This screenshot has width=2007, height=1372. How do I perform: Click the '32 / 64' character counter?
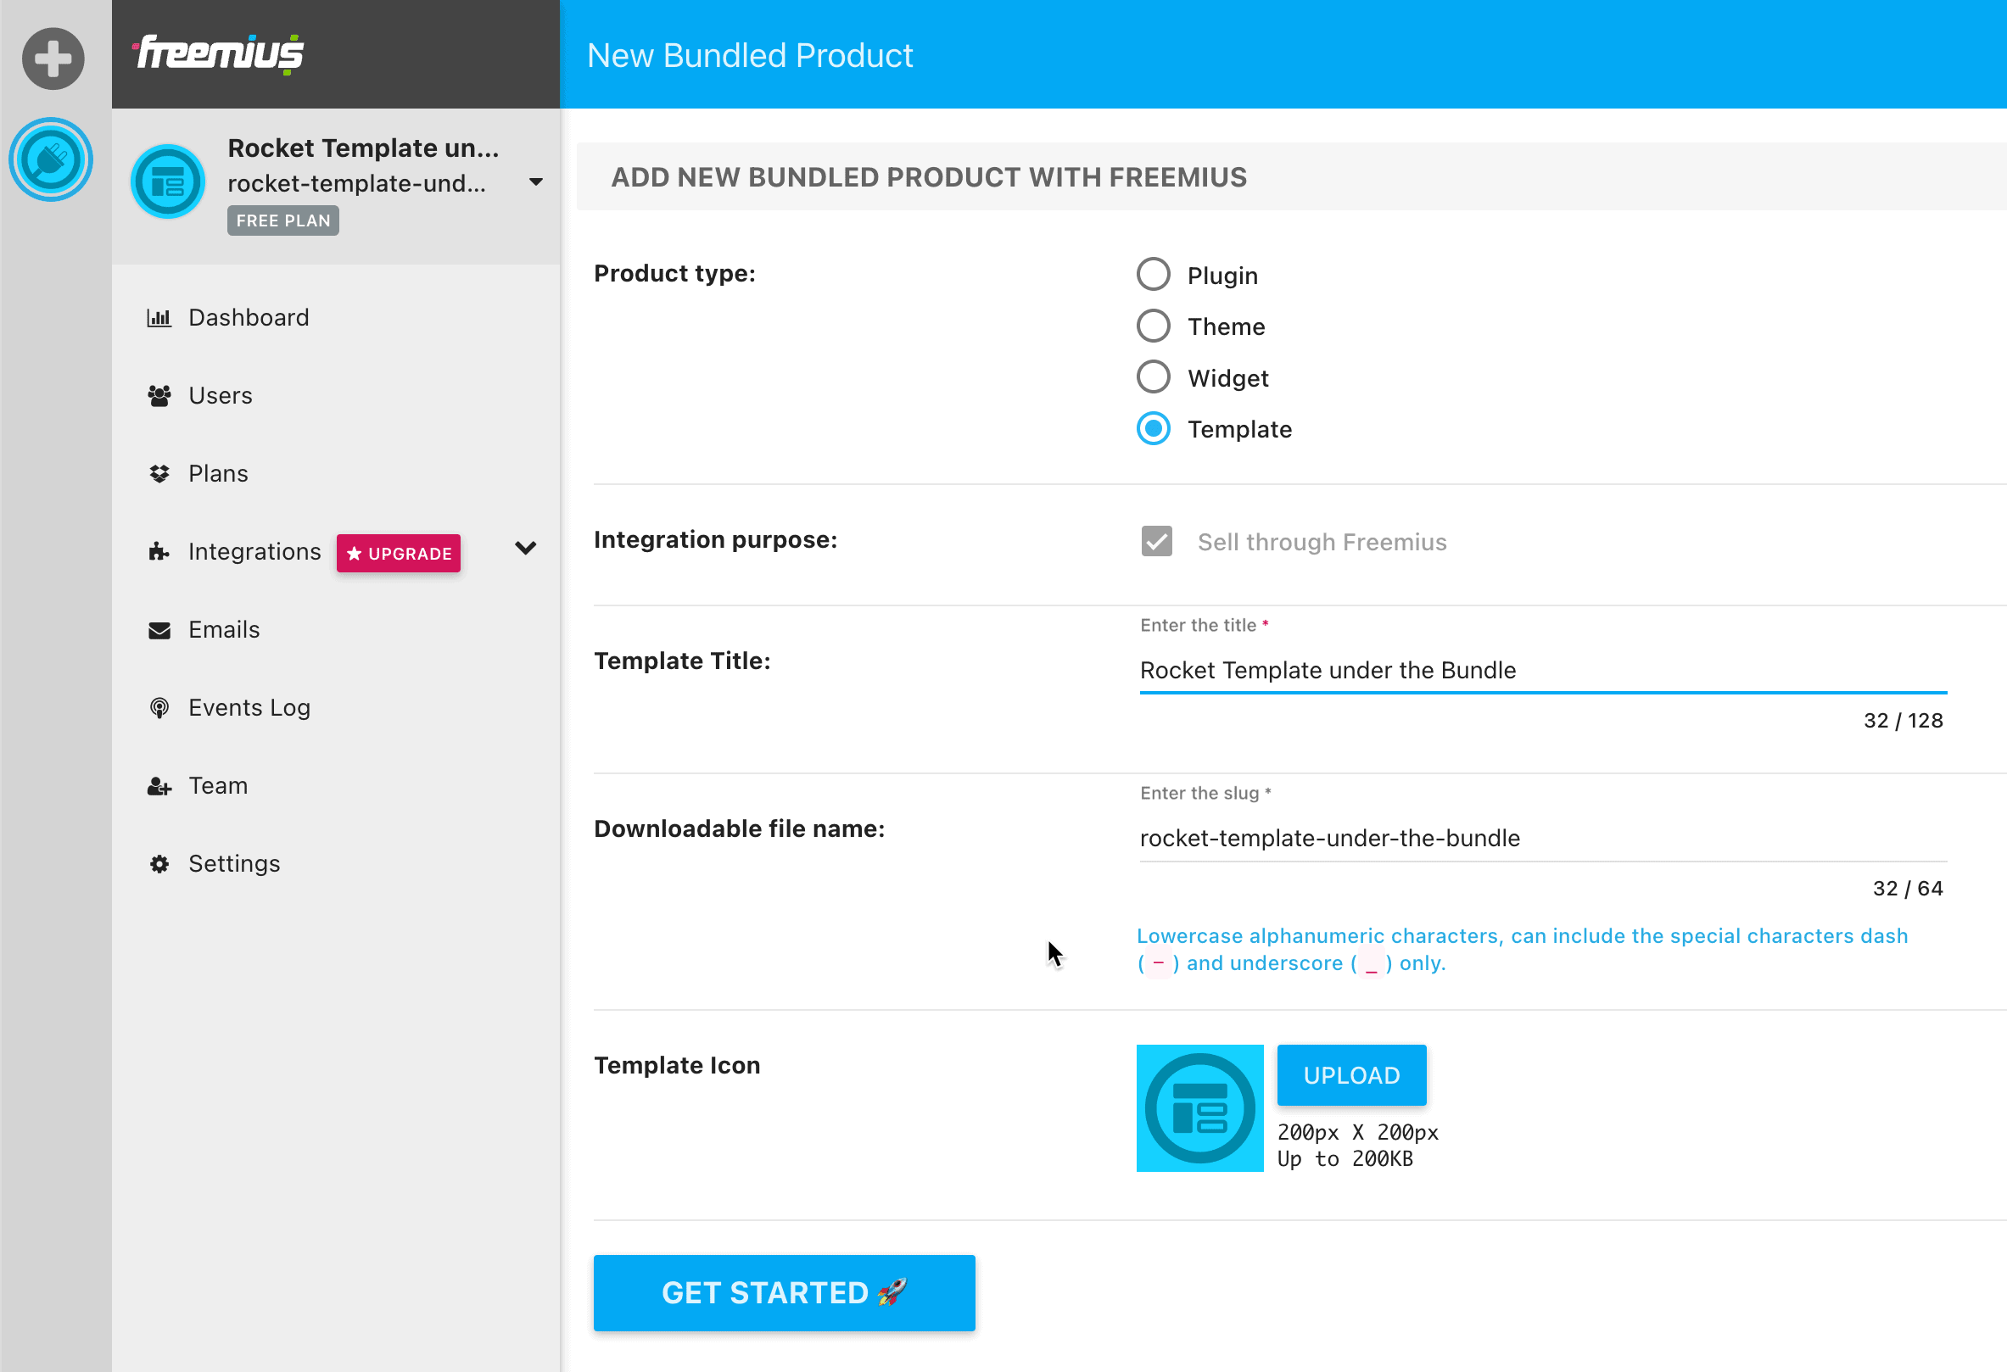pos(1908,888)
